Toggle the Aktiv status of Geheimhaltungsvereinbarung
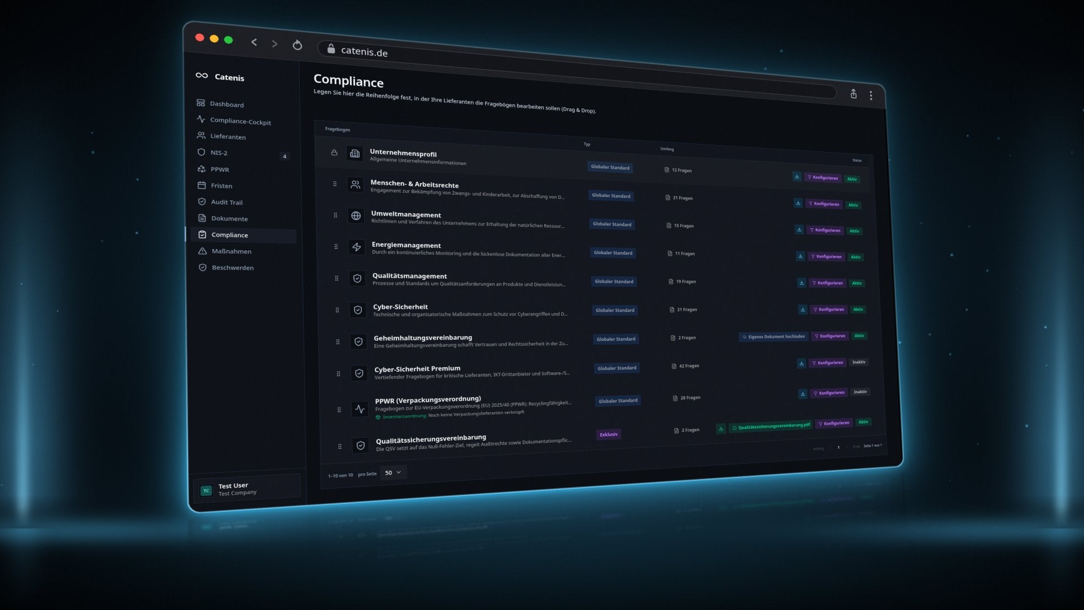The width and height of the screenshot is (1084, 610). [859, 335]
